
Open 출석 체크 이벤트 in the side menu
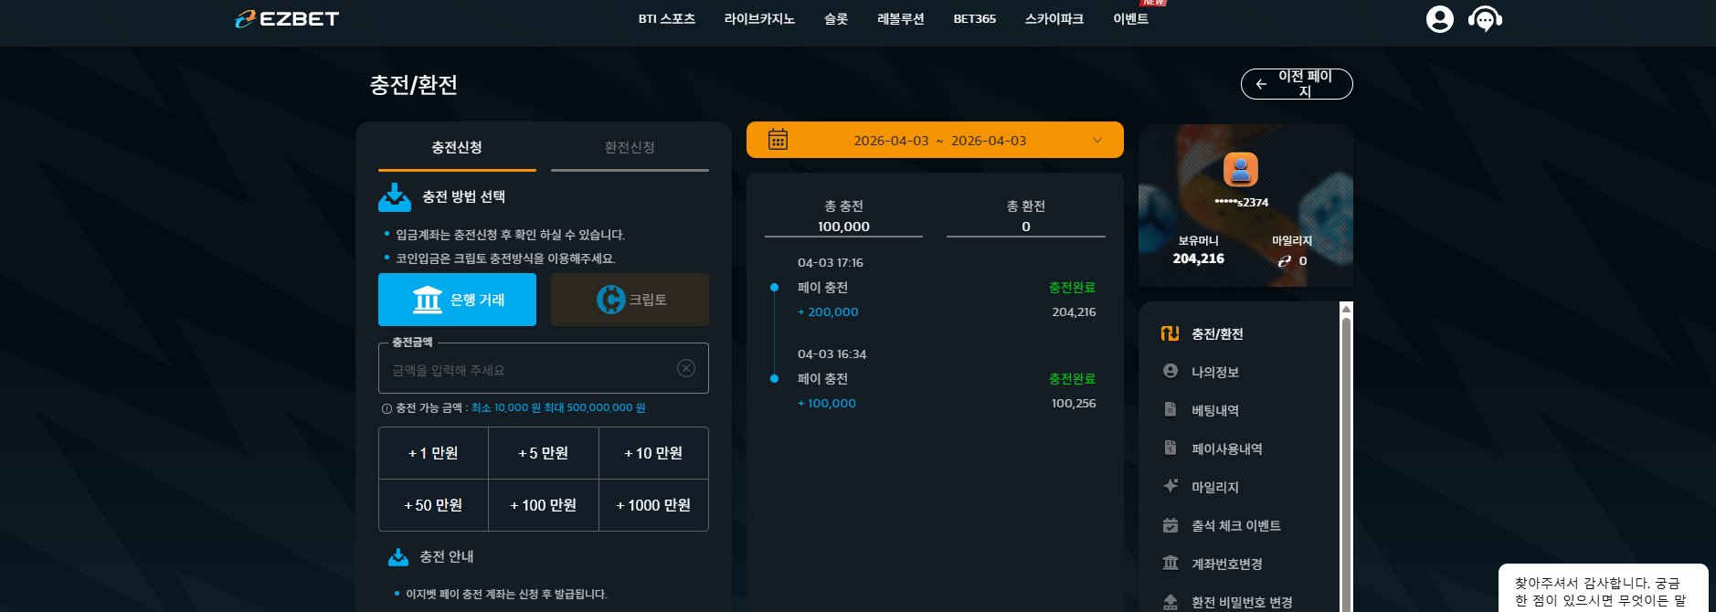1235,525
